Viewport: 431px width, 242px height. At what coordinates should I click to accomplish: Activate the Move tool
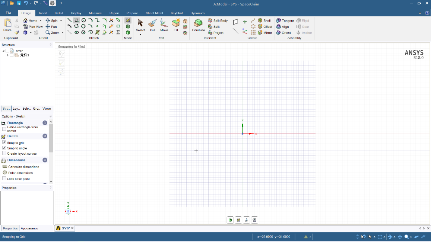coord(164,25)
